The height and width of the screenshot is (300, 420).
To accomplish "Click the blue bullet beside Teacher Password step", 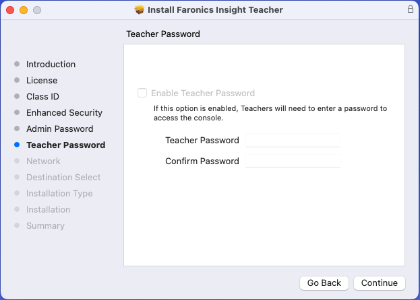I will point(17,145).
